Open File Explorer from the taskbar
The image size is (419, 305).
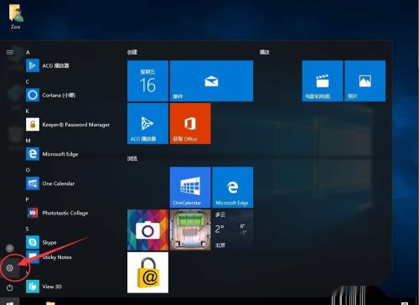50,302
